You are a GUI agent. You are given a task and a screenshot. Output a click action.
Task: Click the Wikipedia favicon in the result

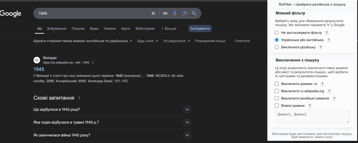pyautogui.click(x=37, y=60)
